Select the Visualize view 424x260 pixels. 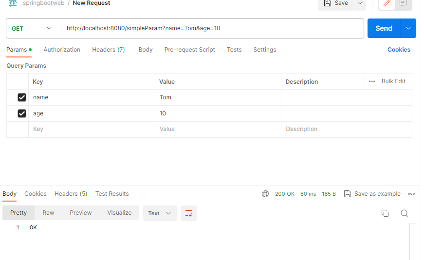coord(119,213)
